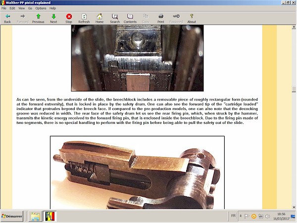297x223 pixels.
Task: Open the file explorer in the taskbar
Action: pyautogui.click(x=35, y=217)
